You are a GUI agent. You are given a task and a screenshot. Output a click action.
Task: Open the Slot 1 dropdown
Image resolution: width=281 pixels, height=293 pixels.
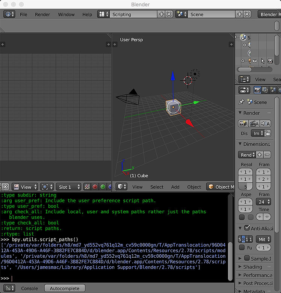[68, 187]
